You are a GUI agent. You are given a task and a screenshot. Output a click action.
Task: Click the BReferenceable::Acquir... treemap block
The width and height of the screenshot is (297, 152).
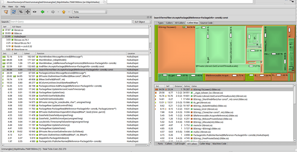224,77
